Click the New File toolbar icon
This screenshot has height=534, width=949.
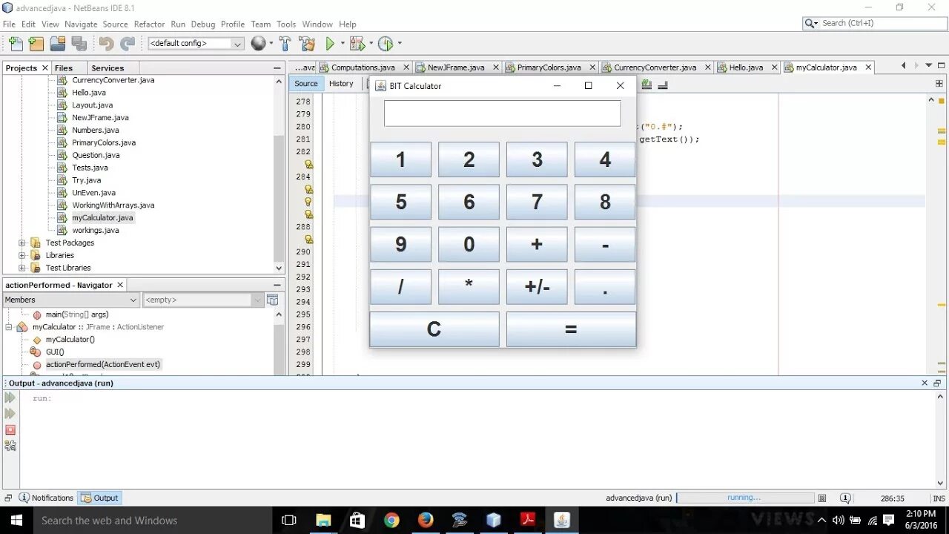click(16, 44)
